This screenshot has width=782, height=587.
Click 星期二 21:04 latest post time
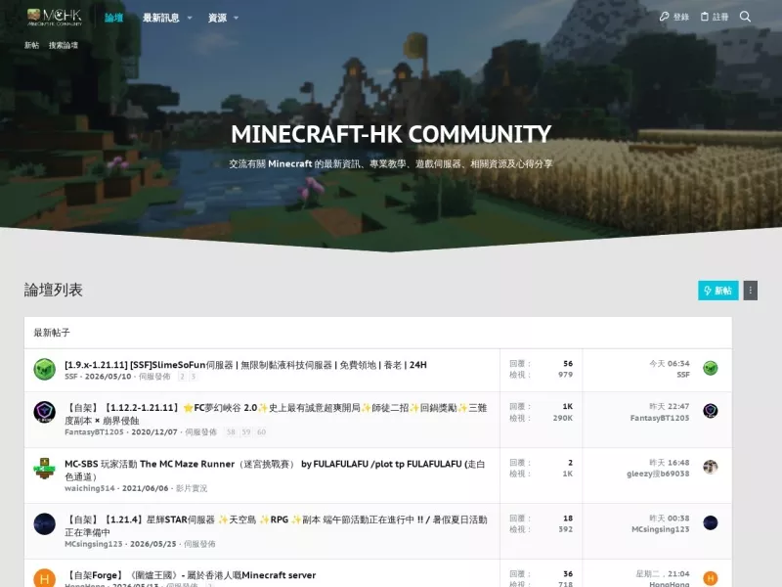(x=663, y=574)
